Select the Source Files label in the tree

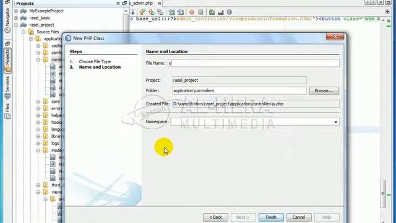click(48, 32)
